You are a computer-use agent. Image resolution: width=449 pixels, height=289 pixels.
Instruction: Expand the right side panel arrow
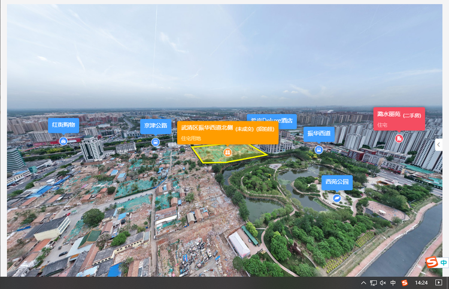click(439, 144)
